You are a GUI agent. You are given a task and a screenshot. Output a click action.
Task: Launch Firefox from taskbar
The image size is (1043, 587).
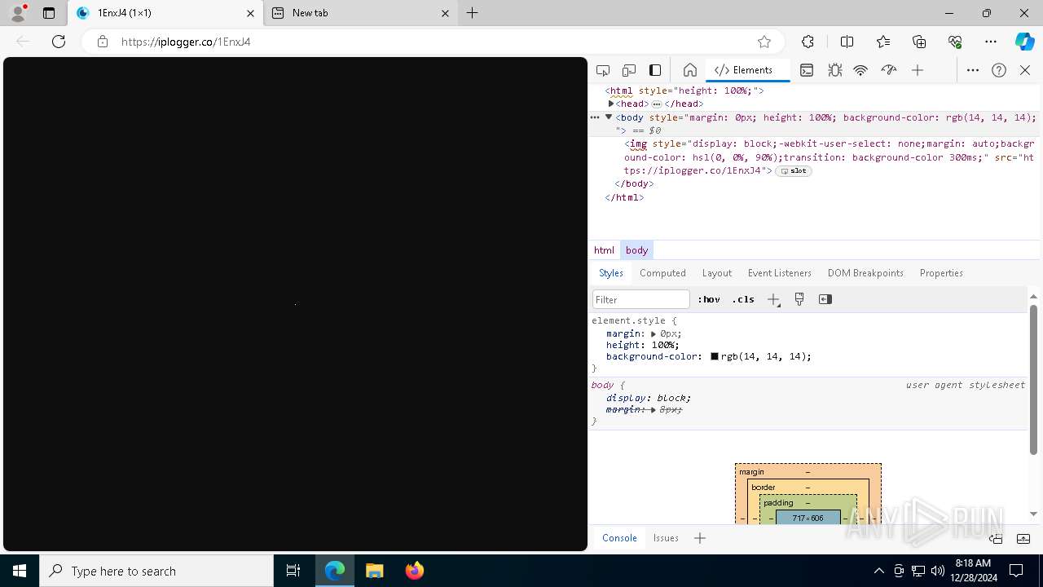[x=415, y=571]
